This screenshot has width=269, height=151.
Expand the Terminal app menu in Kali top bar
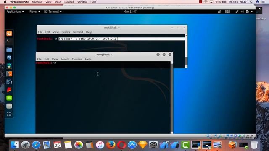click(x=53, y=12)
